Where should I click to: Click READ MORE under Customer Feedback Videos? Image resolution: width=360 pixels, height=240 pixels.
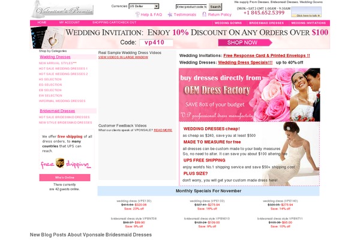[163, 130]
